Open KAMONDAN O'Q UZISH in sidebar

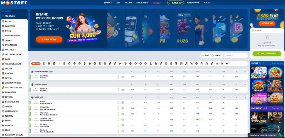[14, 135]
